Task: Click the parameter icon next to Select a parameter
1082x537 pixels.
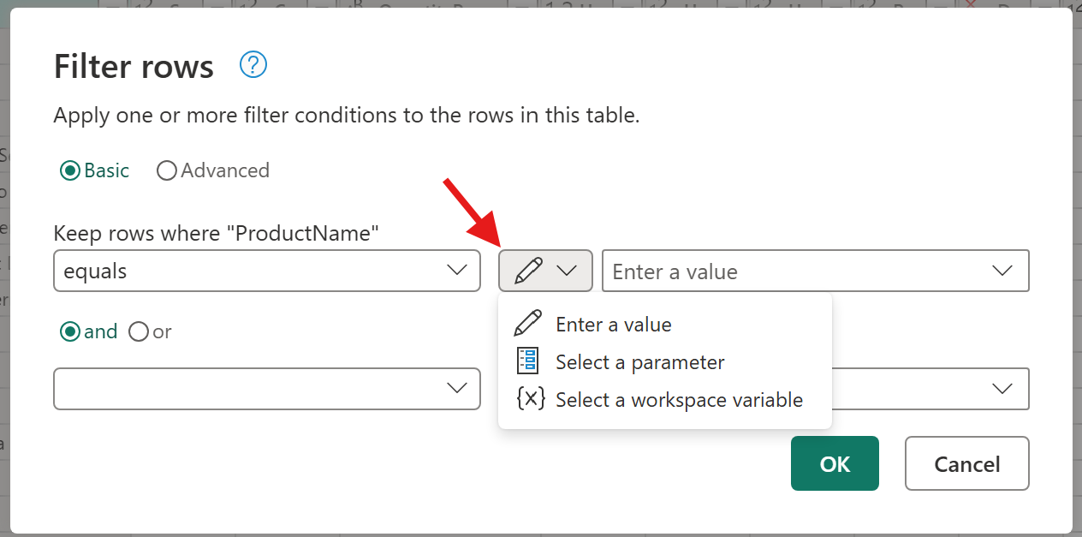Action: pyautogui.click(x=526, y=361)
